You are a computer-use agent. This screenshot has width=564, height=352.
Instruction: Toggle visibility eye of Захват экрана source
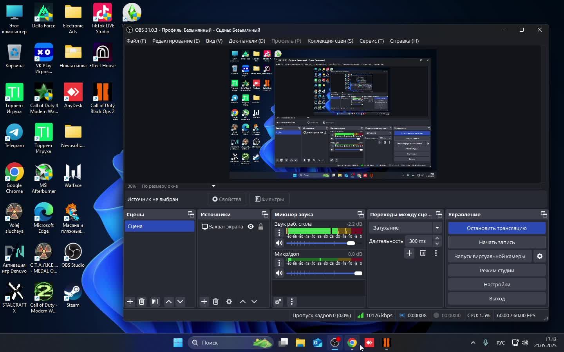pos(251,226)
